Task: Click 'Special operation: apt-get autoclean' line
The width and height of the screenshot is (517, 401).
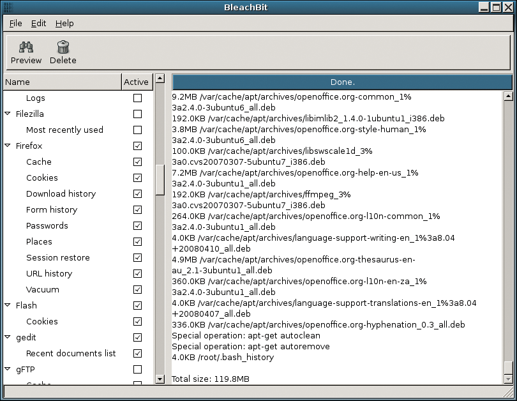Action: click(246, 336)
